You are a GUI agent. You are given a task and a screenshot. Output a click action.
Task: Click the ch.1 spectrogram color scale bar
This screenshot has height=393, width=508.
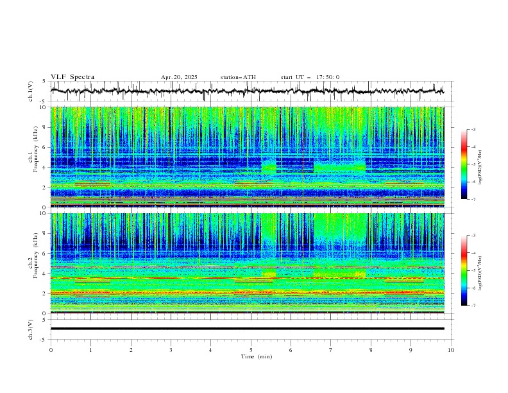tap(464, 164)
